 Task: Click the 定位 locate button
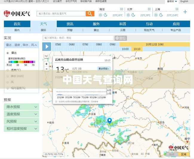click(121, 38)
